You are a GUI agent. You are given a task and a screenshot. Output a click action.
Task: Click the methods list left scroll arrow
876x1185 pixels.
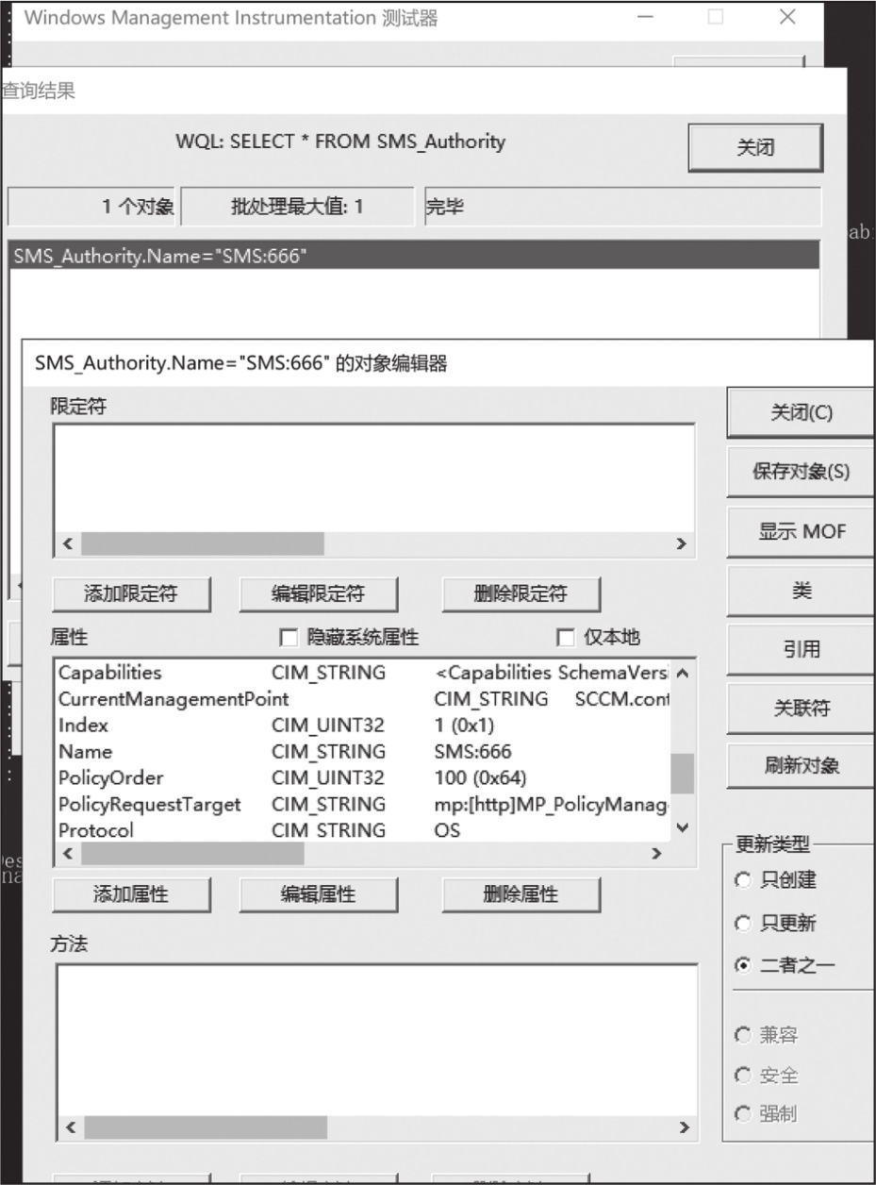(x=70, y=1127)
